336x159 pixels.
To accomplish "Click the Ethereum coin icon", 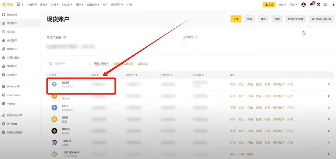I will [54, 108].
